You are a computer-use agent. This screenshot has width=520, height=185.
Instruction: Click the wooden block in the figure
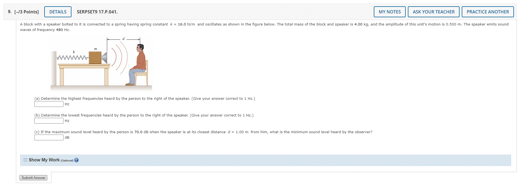[x=95, y=58]
